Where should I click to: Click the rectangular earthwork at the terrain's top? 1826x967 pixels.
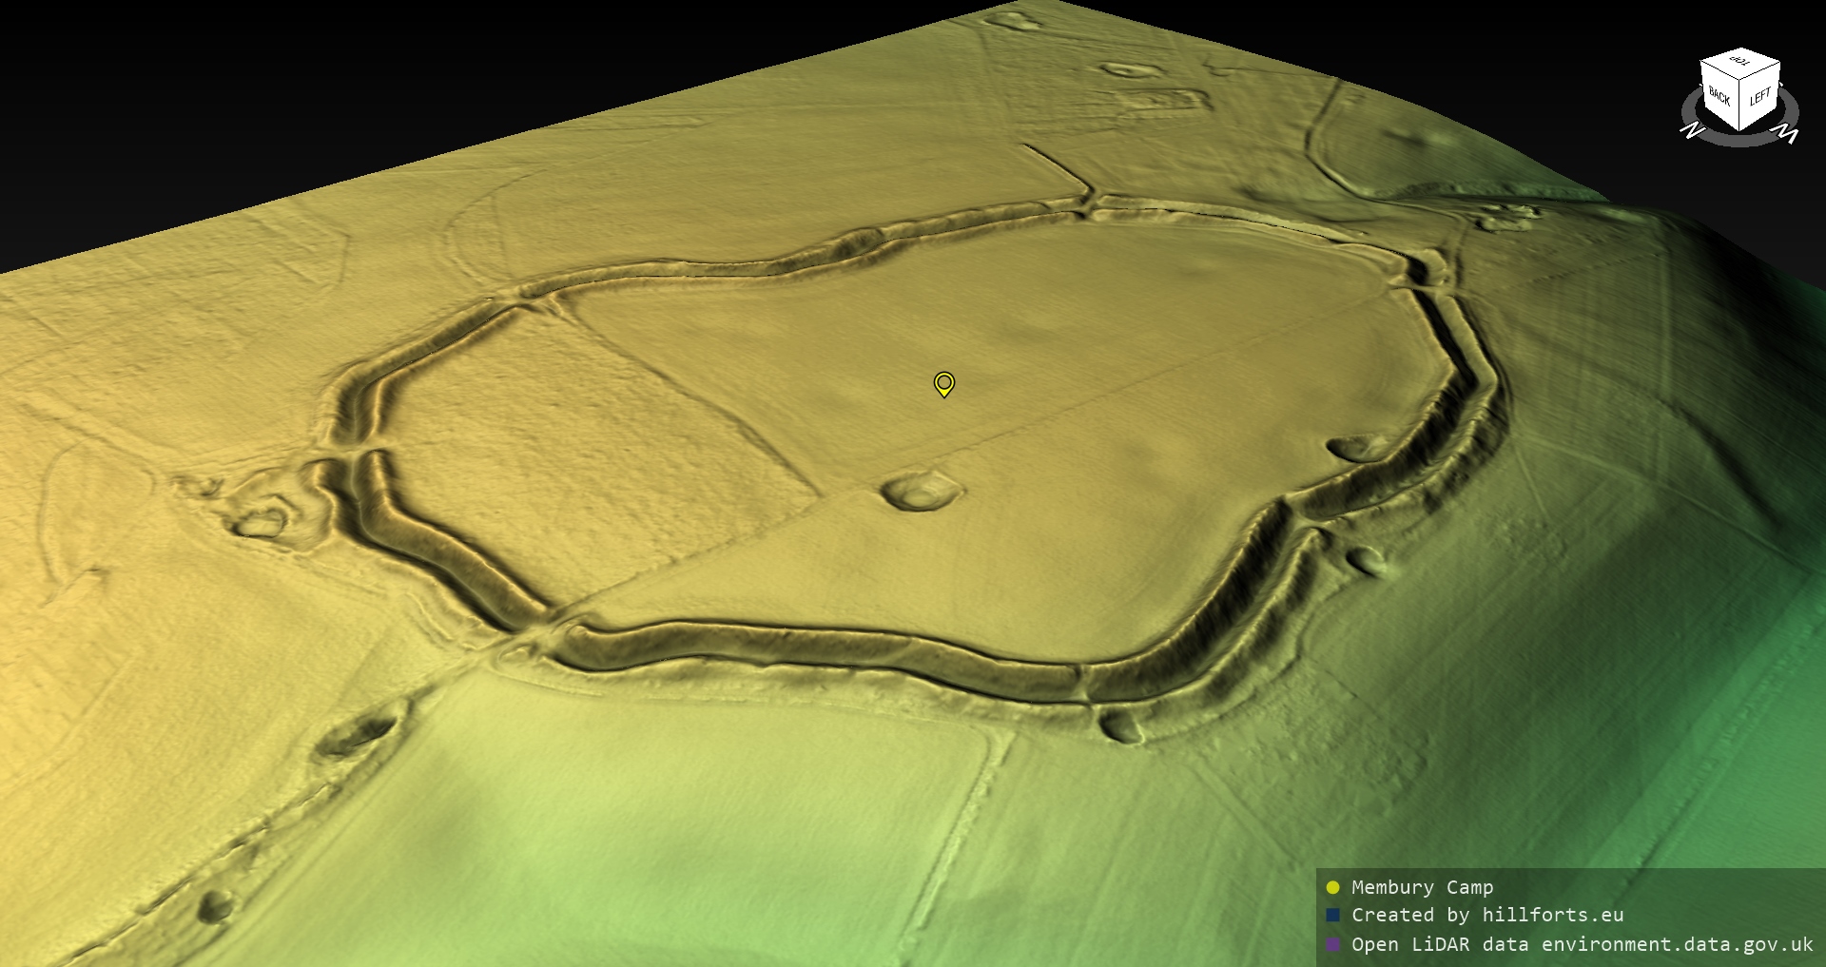coord(1158,102)
